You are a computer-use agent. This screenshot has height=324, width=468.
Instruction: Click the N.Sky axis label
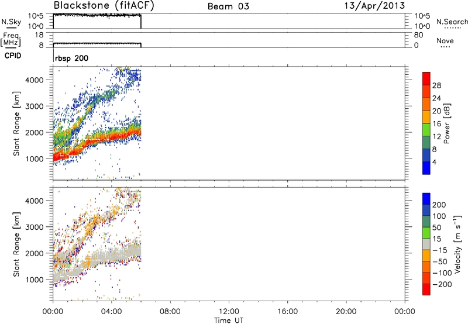pos(11,22)
